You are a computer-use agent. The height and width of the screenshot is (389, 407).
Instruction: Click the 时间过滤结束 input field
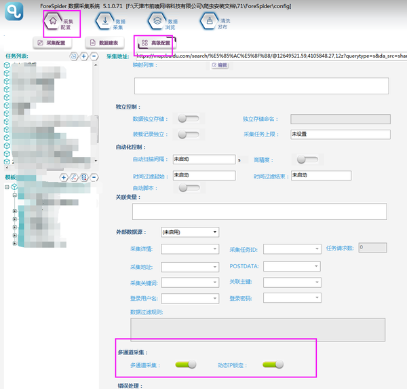point(321,175)
